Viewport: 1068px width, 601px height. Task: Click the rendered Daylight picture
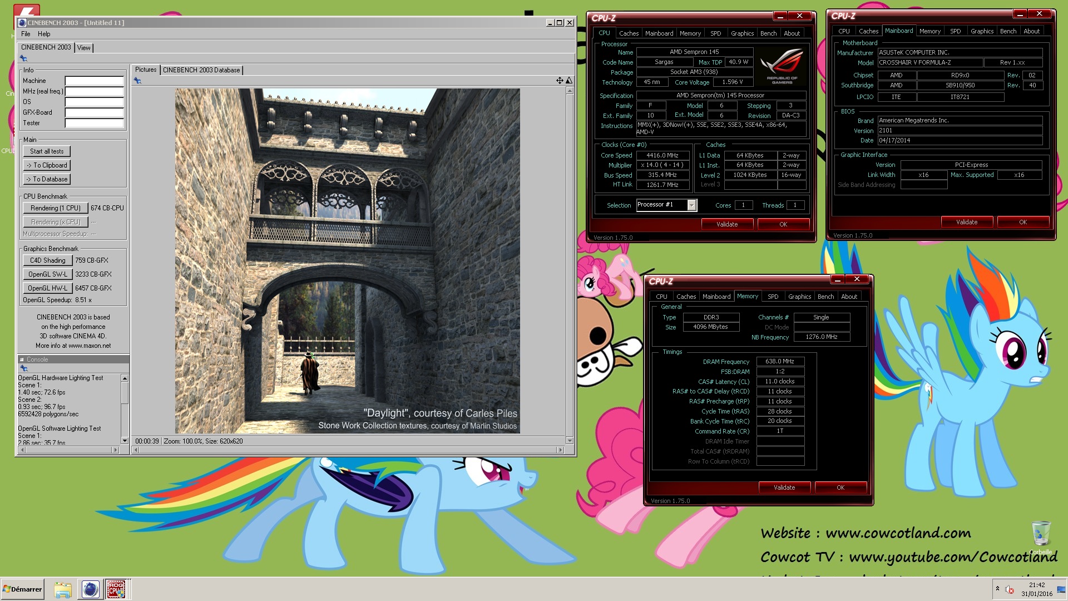coord(348,261)
